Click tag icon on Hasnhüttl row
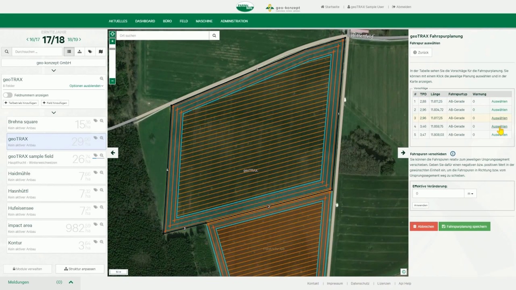Viewport: 516px width, 290px height. pos(96,190)
